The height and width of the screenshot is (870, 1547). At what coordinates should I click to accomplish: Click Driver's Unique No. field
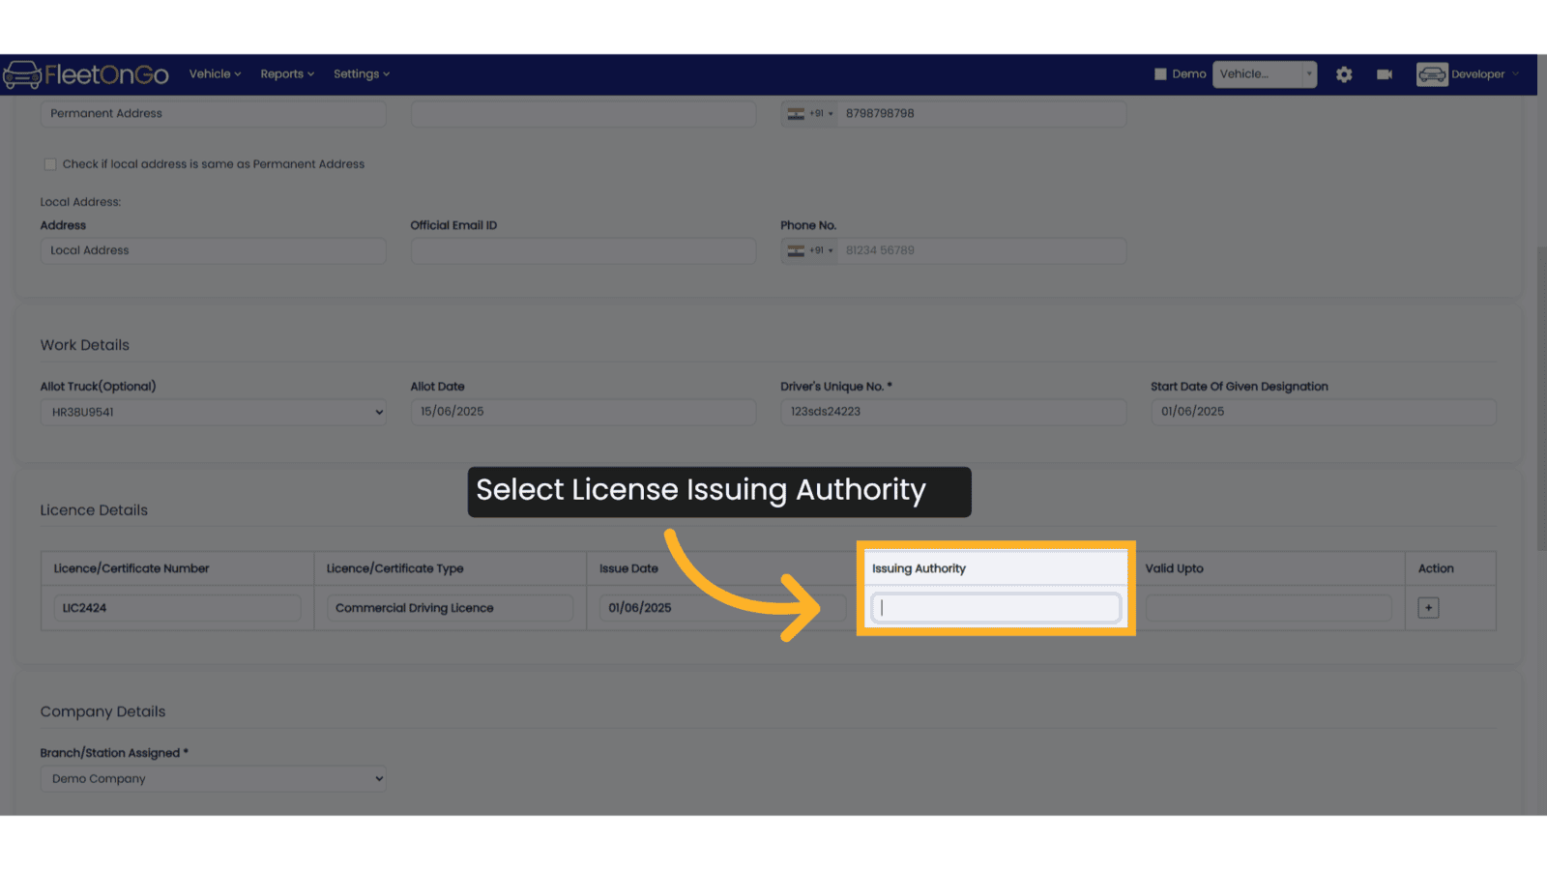953,412
